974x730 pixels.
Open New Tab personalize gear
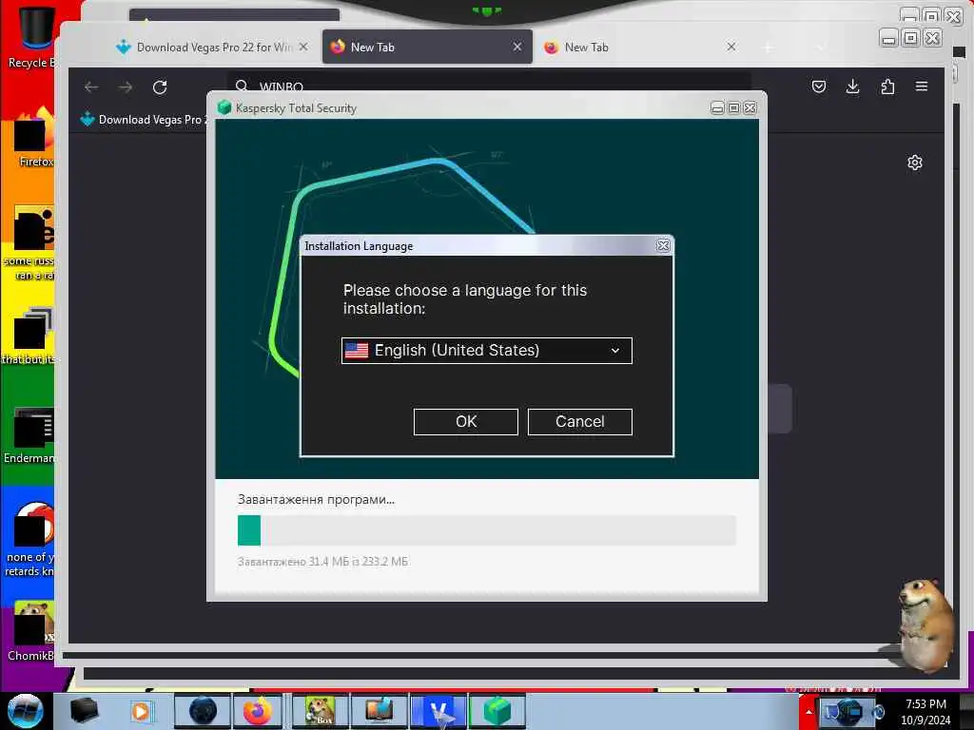coord(914,163)
